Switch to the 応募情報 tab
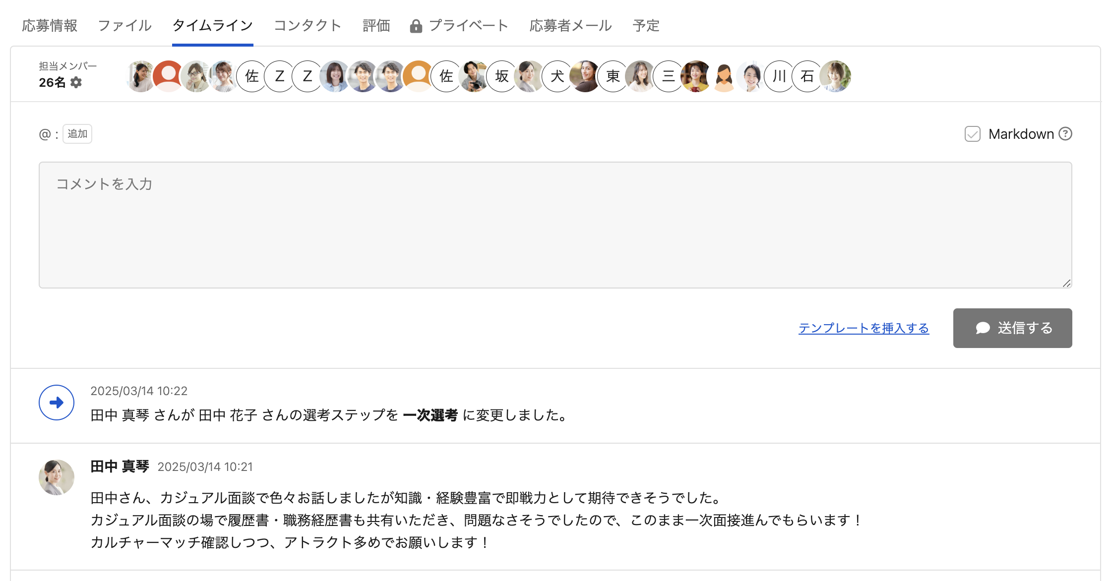The image size is (1113, 581). (x=50, y=26)
